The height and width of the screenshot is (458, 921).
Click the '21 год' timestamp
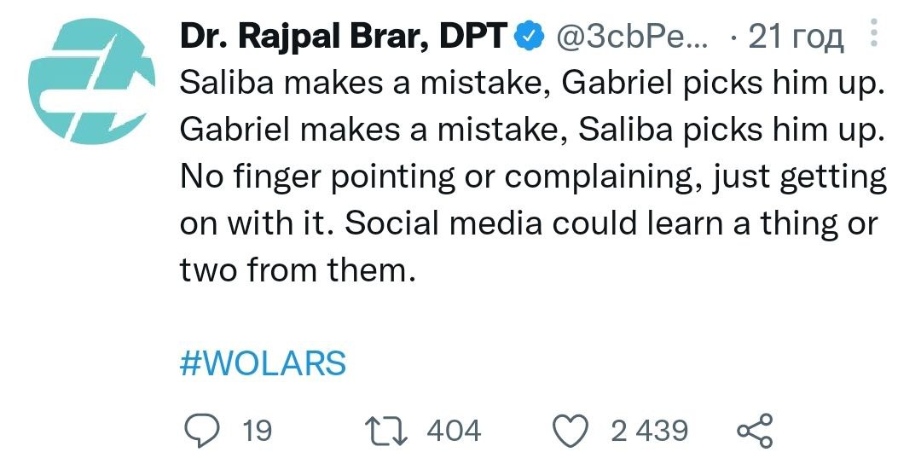coord(796,36)
